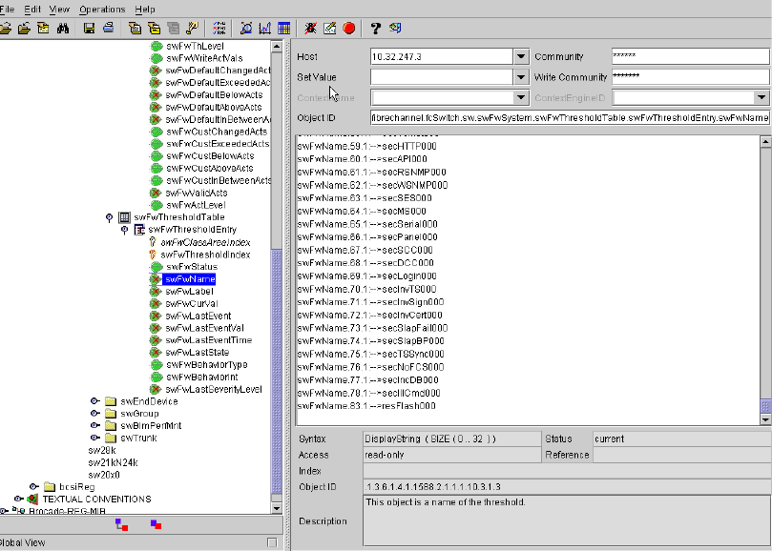The height and width of the screenshot is (551, 772).
Task: Click the red stop circle icon
Action: [x=348, y=29]
